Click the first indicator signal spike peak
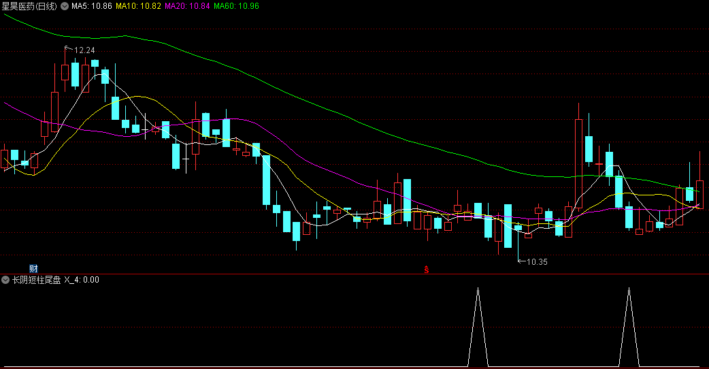709x369 pixels. (478, 288)
